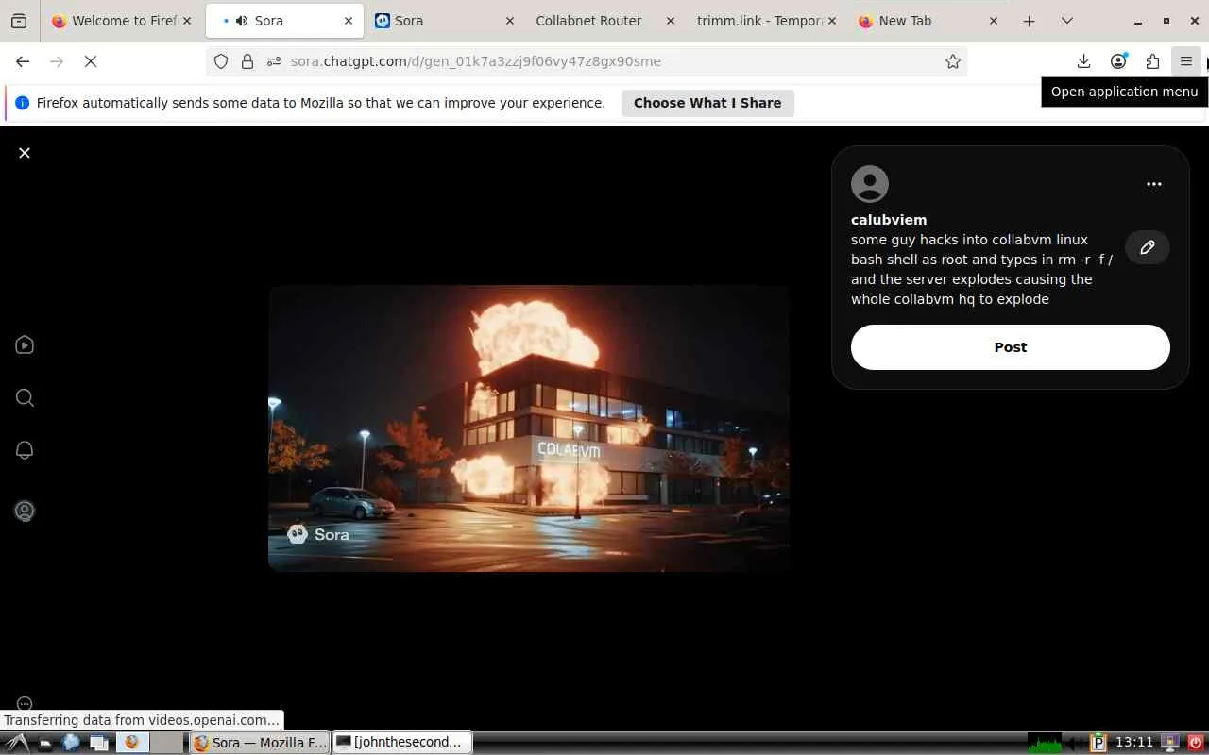Image resolution: width=1209 pixels, height=755 pixels.
Task: Open the three-dot more options menu
Action: 1153,184
